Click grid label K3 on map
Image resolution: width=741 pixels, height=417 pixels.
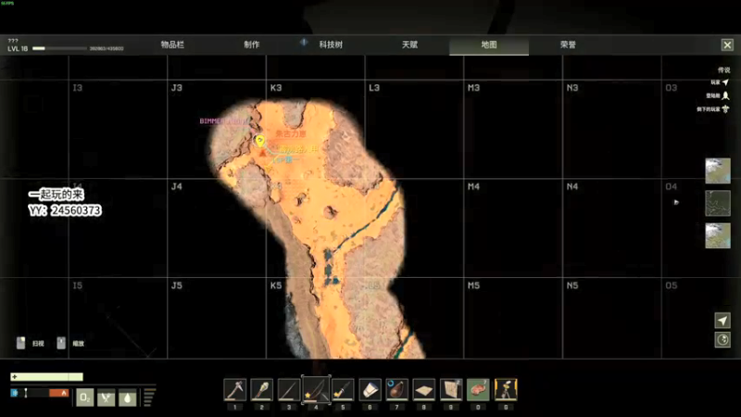(x=276, y=88)
